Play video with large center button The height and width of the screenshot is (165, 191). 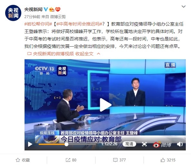click(x=106, y=105)
